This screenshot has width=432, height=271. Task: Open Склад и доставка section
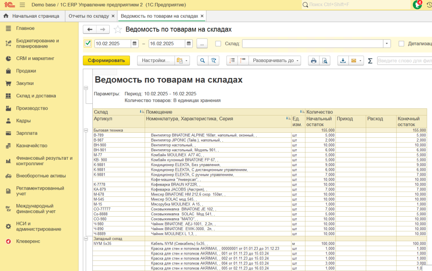(x=36, y=96)
